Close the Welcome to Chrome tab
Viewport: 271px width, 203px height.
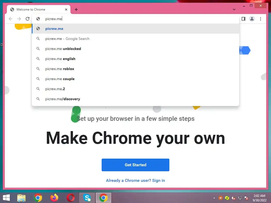pyautogui.click(x=66, y=10)
